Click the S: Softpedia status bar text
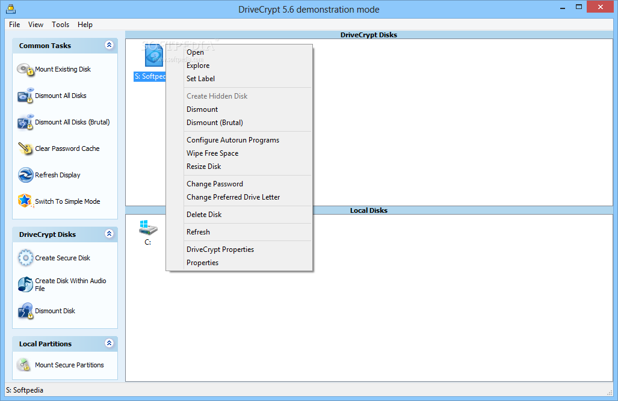Image resolution: width=618 pixels, height=401 pixels. [x=25, y=390]
